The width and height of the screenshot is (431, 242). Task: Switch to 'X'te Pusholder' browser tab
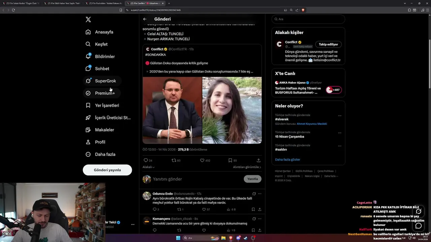point(104,3)
